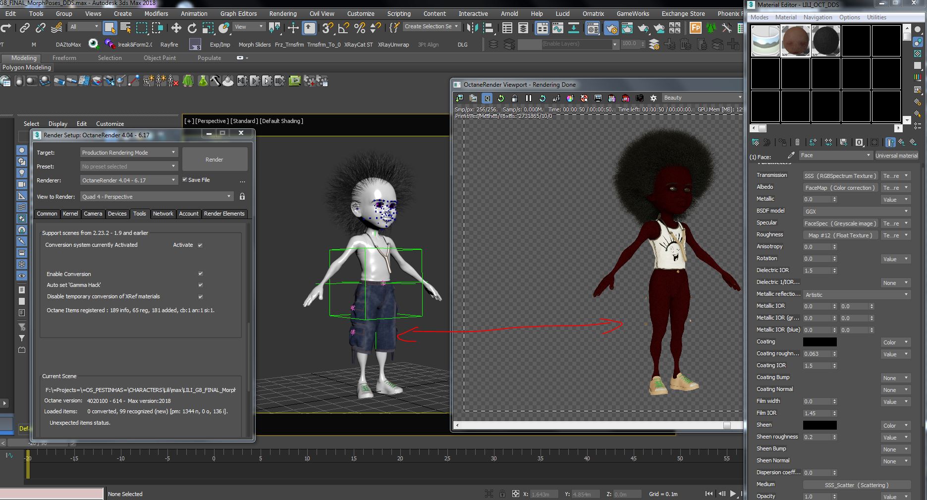Uncheck Enable Conversion checkbox
The height and width of the screenshot is (500, 927).
[201, 274]
